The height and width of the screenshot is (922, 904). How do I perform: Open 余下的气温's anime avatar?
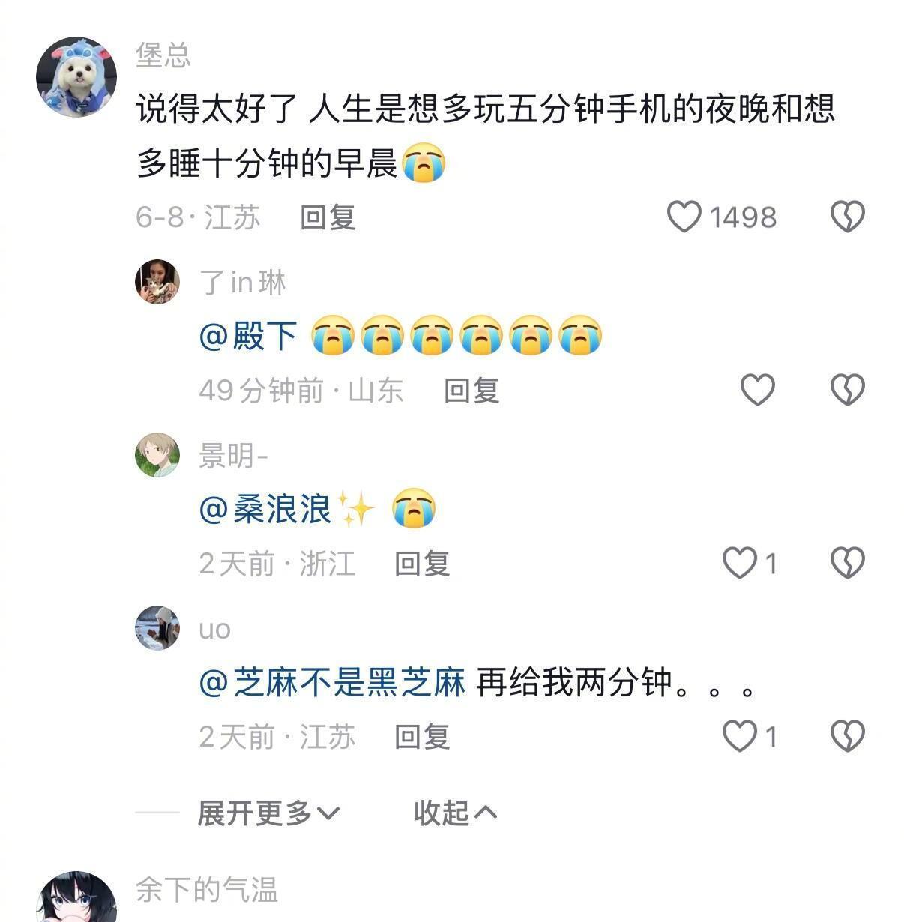coord(76,897)
